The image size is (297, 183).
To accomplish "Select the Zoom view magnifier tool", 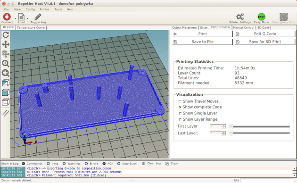I will pyautogui.click(x=6, y=64).
